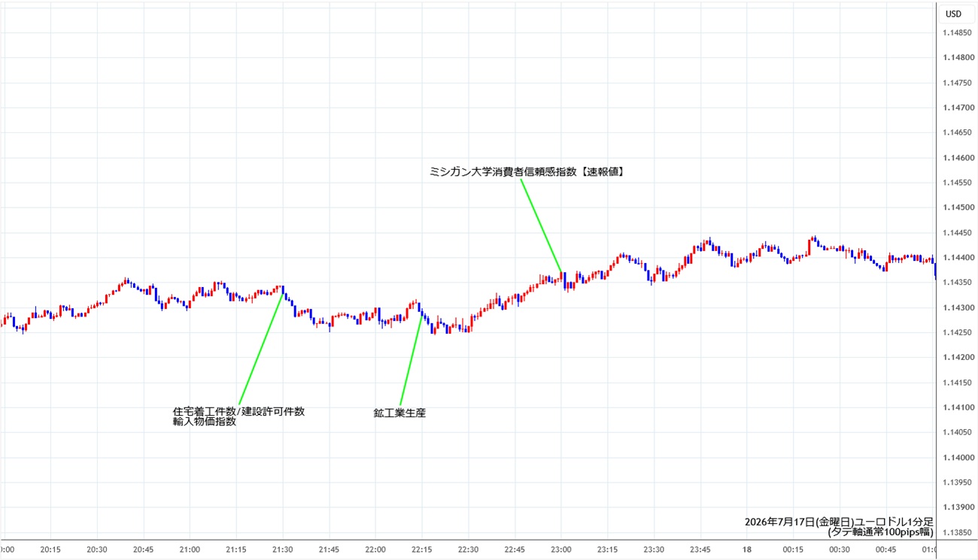Click the 輸入物価指数 annotation label
Viewport: 978px width, 560px height.
pyautogui.click(x=205, y=422)
